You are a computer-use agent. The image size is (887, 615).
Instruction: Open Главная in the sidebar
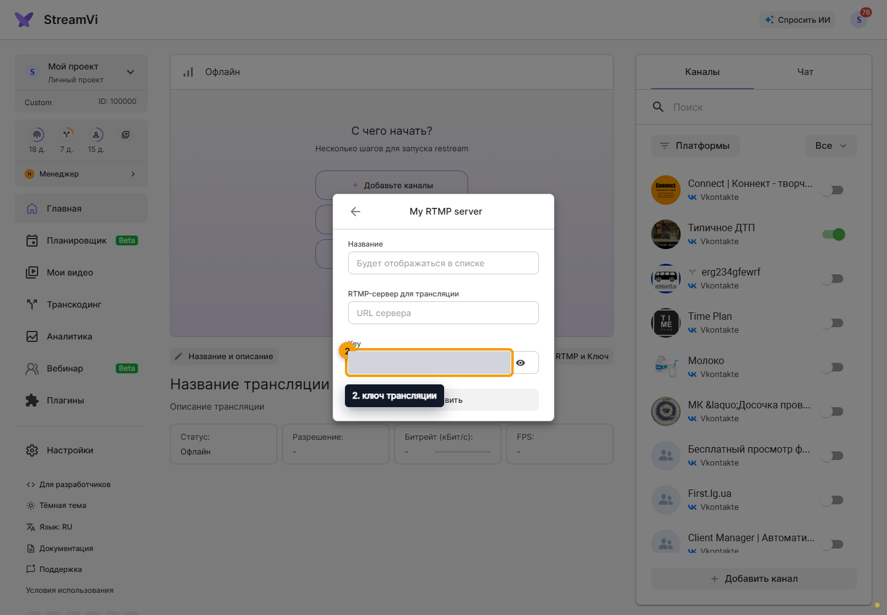(81, 208)
